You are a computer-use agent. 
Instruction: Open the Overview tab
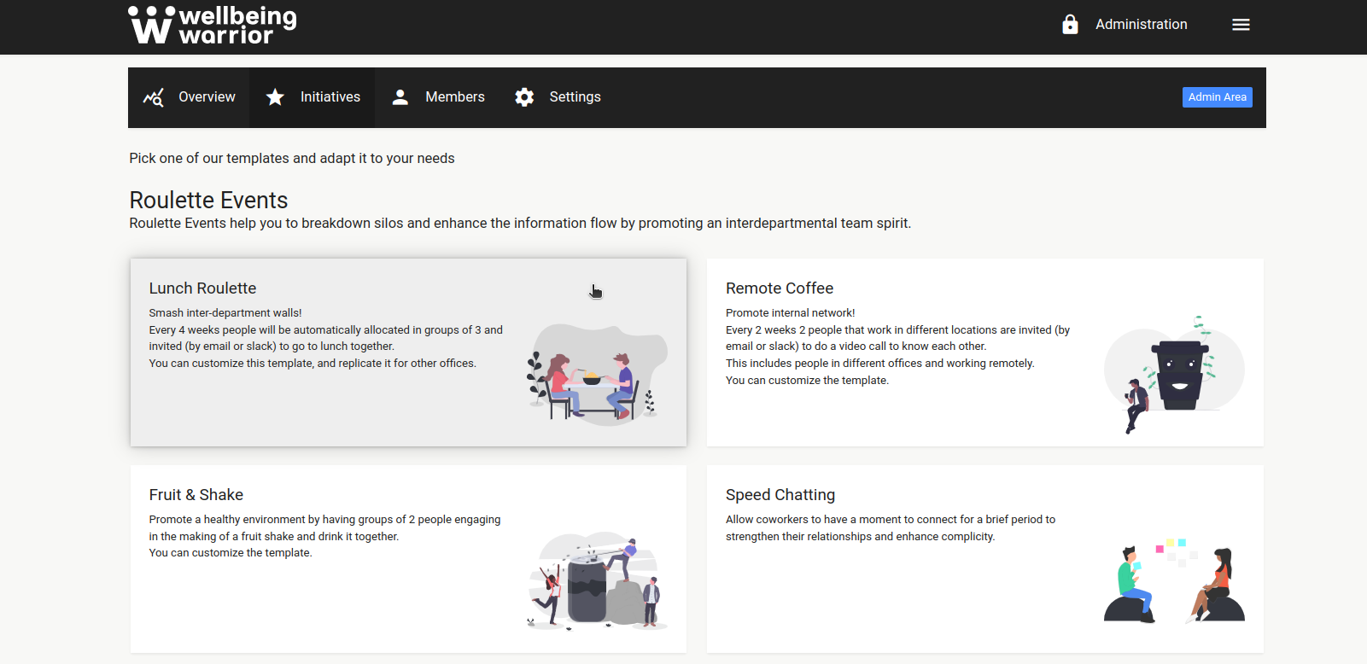207,97
